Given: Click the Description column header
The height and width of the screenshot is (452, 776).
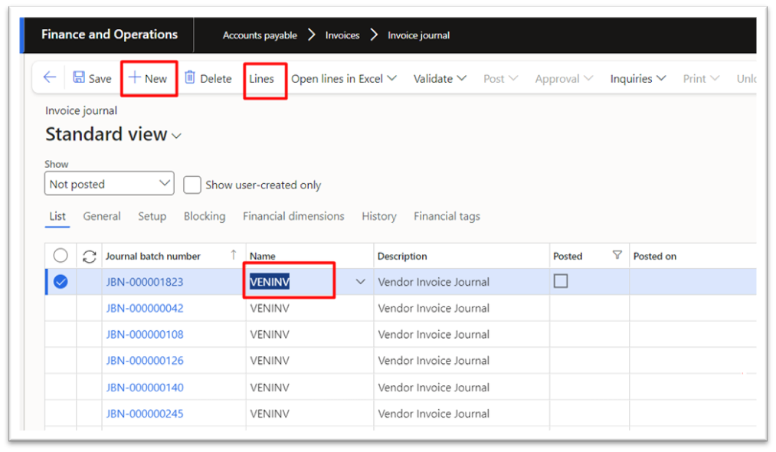Looking at the screenshot, I should coord(402,256).
